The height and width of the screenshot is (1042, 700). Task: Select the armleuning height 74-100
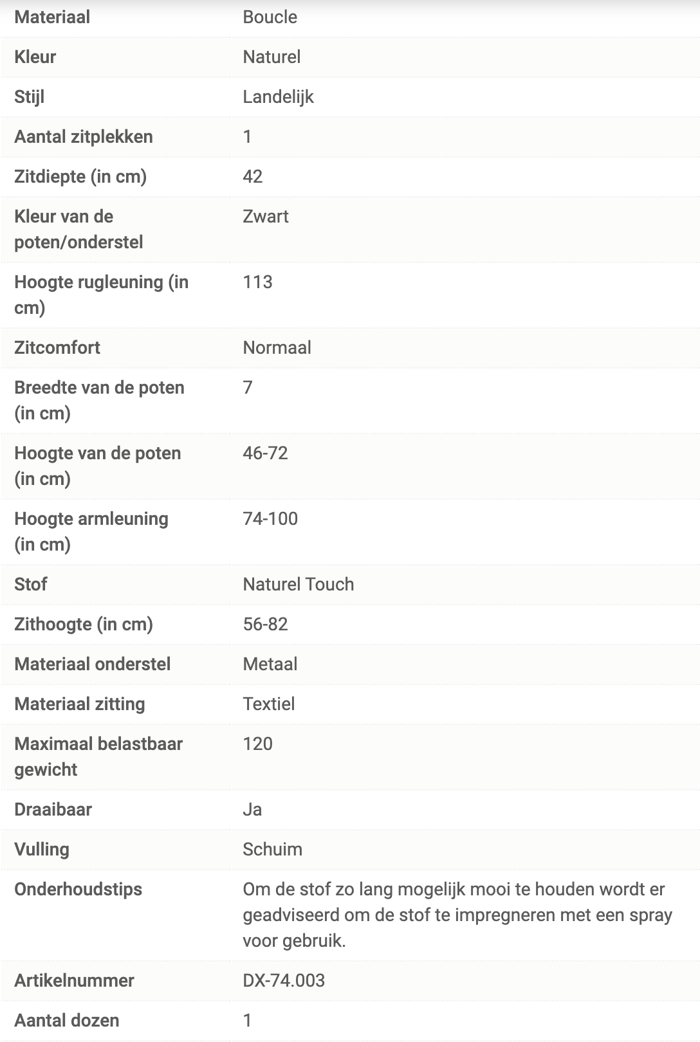coord(270,518)
